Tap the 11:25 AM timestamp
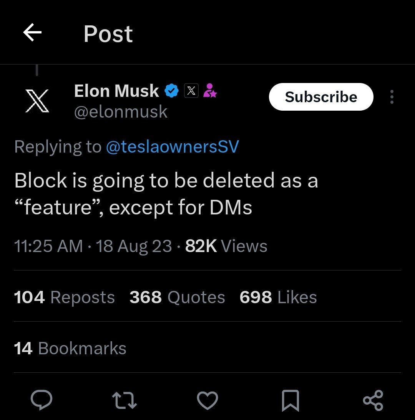This screenshot has height=420, width=415. [48, 246]
